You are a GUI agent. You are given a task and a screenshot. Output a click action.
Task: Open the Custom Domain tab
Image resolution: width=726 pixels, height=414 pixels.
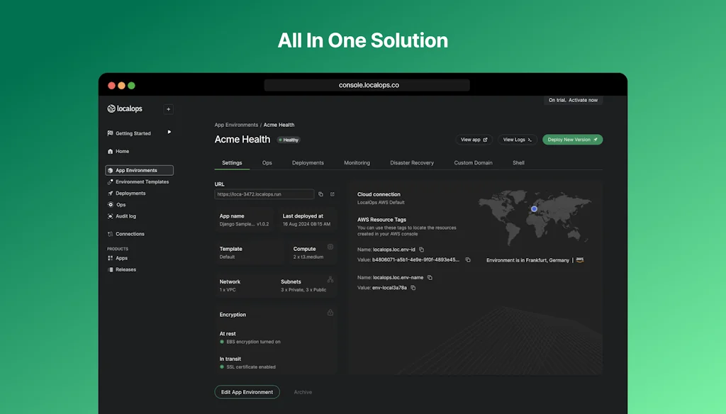coord(473,162)
